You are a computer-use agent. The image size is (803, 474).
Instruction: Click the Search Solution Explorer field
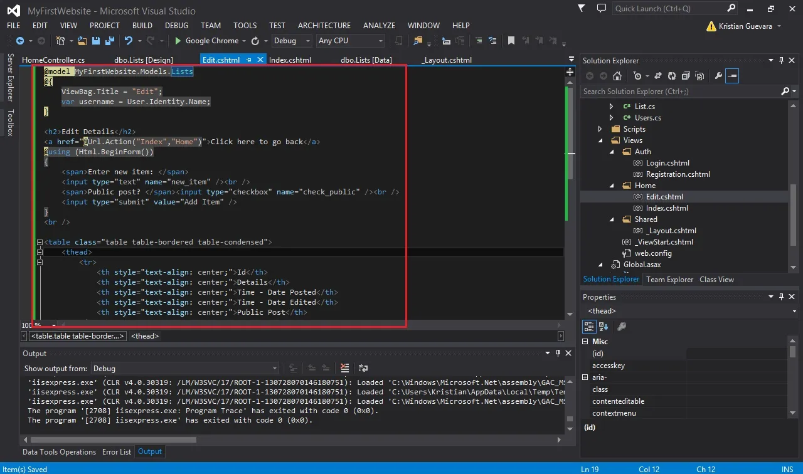[x=680, y=92]
